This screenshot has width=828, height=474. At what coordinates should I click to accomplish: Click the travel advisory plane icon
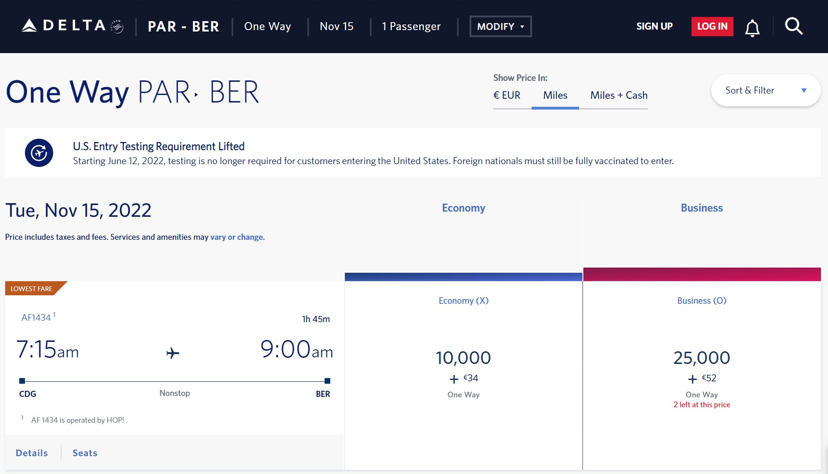tap(39, 153)
